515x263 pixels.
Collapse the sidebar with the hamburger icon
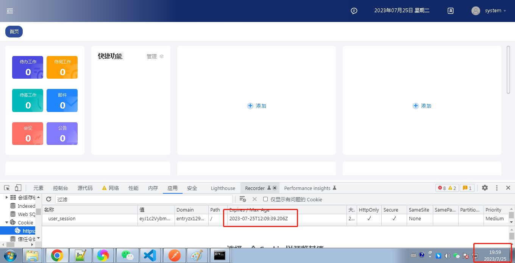pos(10,11)
